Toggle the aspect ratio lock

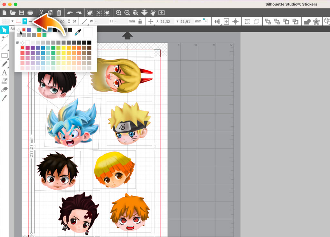coord(140,22)
